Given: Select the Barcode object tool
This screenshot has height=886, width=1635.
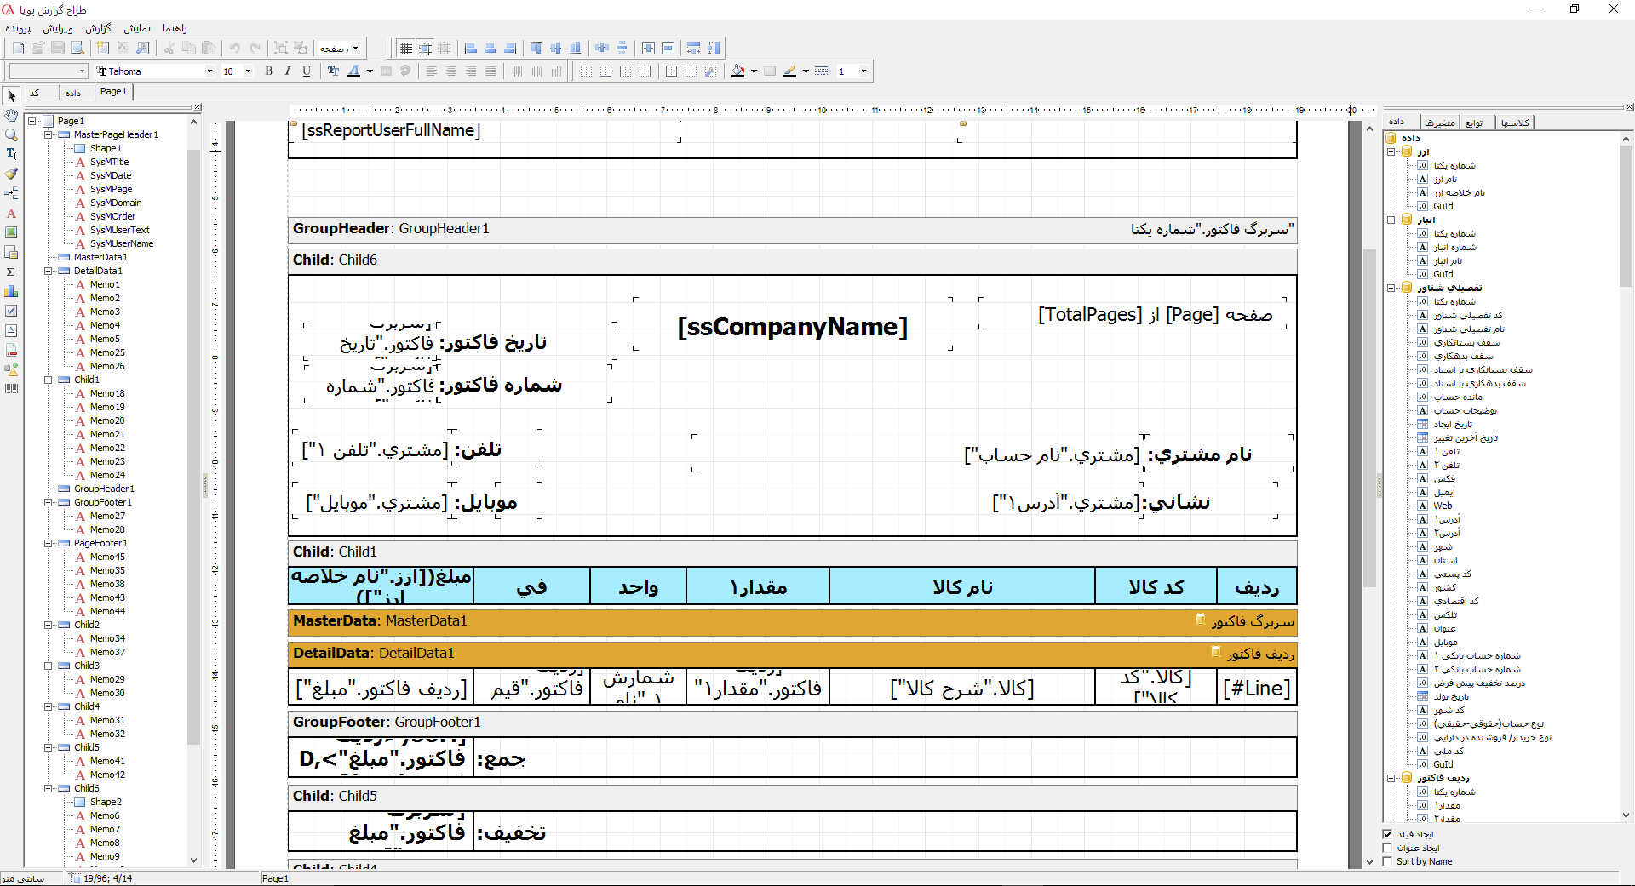Looking at the screenshot, I should coord(11,387).
